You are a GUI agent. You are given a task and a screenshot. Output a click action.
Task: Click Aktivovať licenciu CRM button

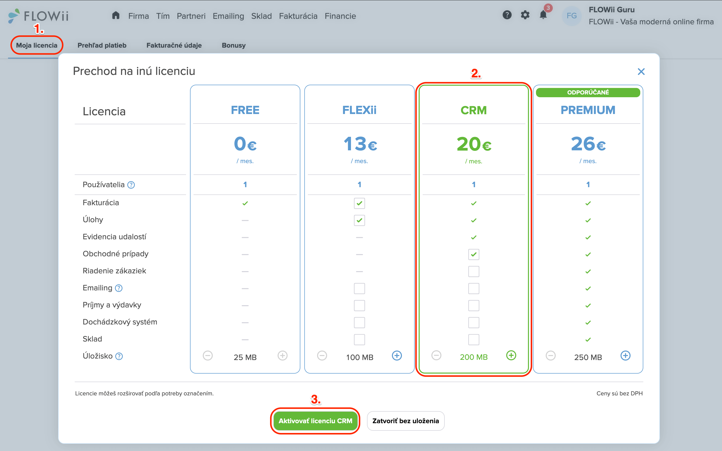point(315,421)
